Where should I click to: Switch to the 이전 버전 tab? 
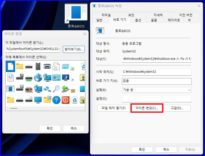(x=186, y=15)
